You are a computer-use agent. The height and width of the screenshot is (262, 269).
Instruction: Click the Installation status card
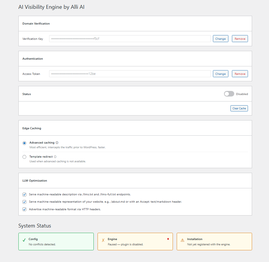214,242
